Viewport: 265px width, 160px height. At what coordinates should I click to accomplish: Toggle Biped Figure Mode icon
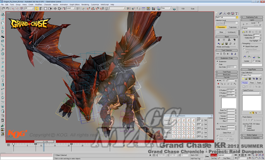(x=219, y=40)
